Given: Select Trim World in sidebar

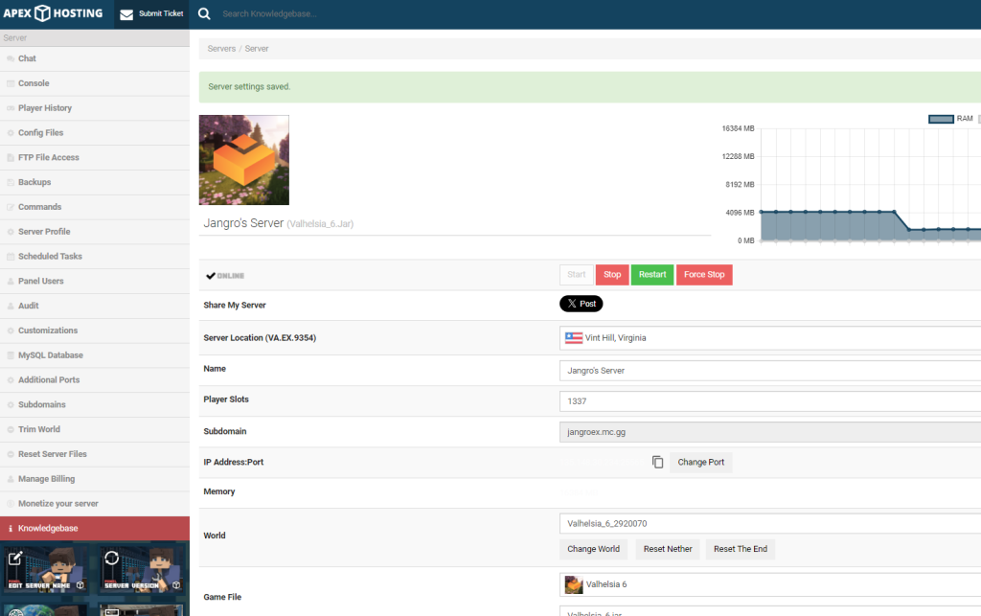Looking at the screenshot, I should tap(95, 429).
